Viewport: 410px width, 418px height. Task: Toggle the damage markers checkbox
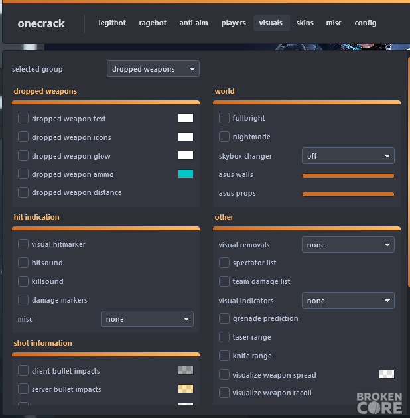23,300
